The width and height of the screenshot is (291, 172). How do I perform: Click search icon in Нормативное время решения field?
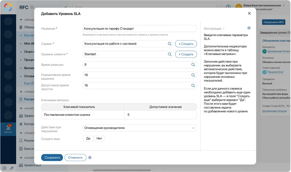click(193, 75)
